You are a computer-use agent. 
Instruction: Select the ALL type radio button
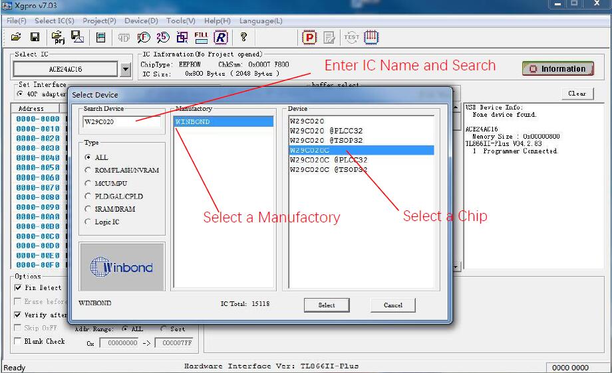(x=88, y=157)
